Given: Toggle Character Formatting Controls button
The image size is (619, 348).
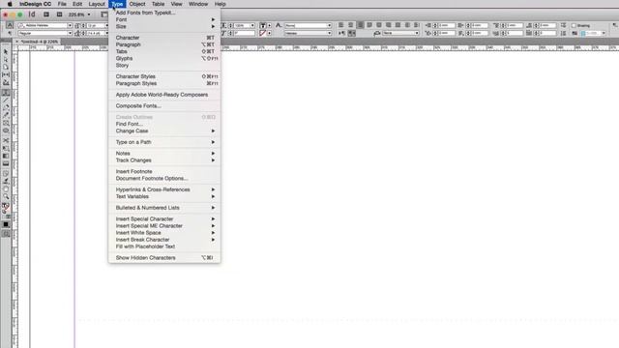Looking at the screenshot, I should point(10,25).
